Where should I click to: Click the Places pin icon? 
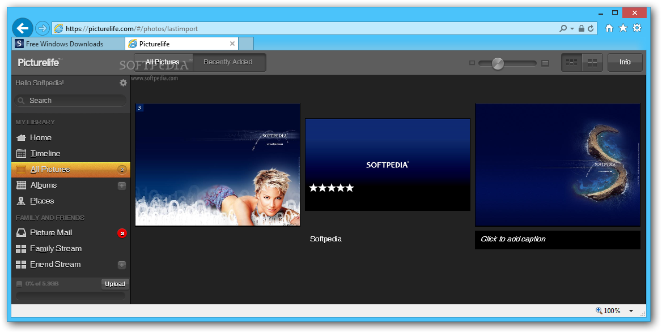pos(20,201)
